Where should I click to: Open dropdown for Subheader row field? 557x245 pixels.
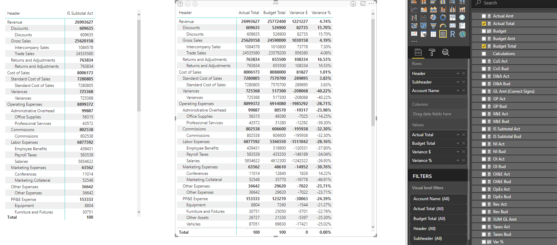[458, 82]
